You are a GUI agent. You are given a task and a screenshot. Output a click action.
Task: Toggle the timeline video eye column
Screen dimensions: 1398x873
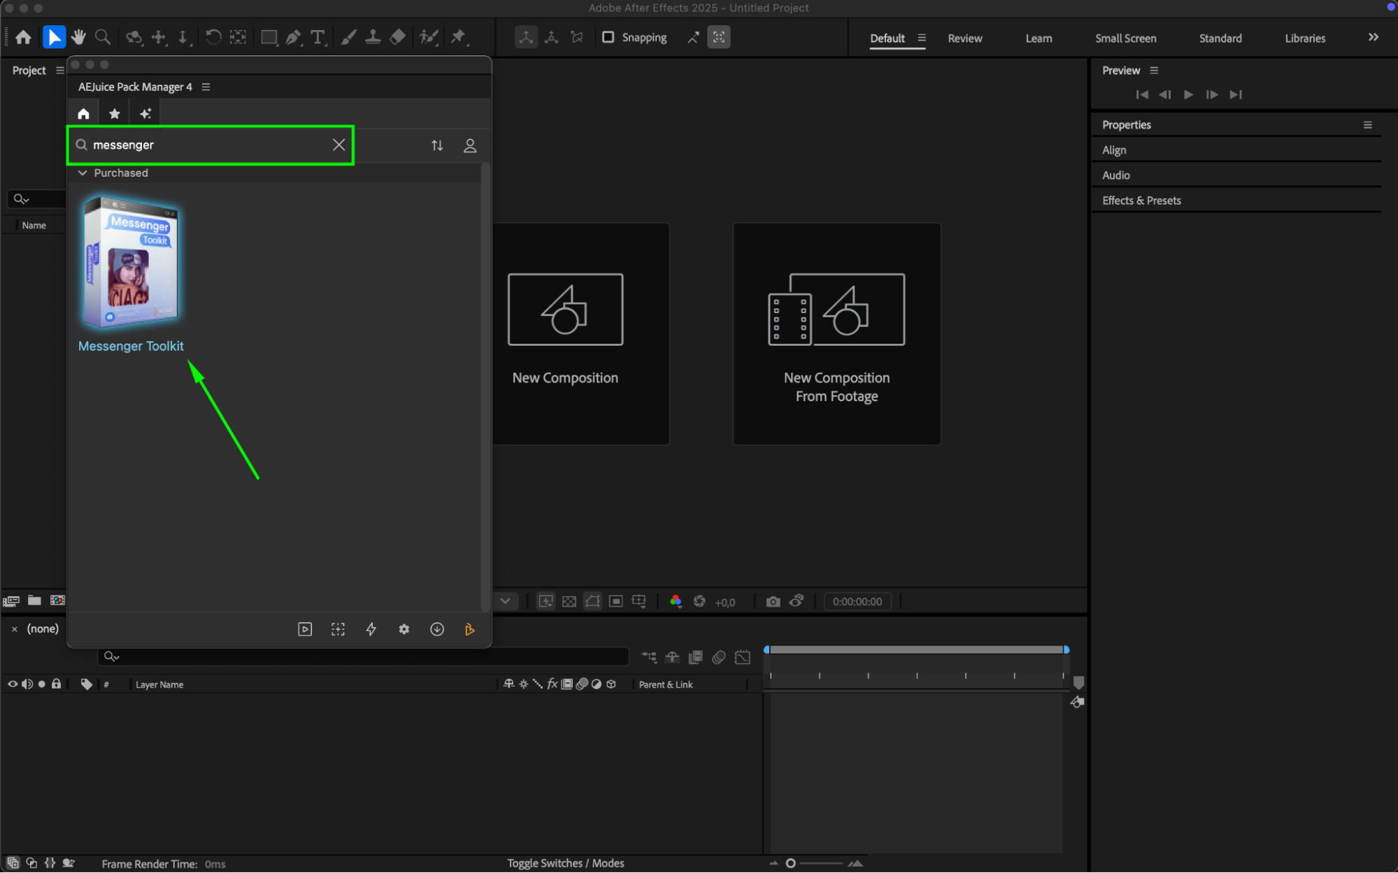click(13, 684)
